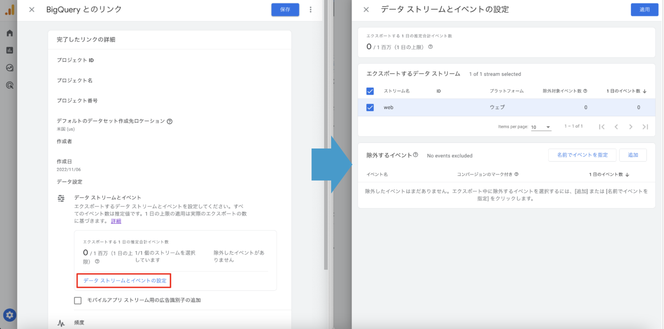Click the 適用 apply button
Image resolution: width=664 pixels, height=329 pixels.
pos(645,10)
